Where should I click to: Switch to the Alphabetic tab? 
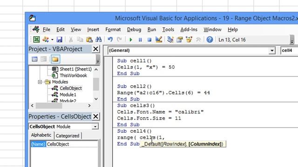tap(41, 135)
